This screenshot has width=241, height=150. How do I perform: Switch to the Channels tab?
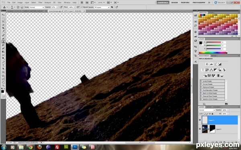pyautogui.click(x=217, y=107)
